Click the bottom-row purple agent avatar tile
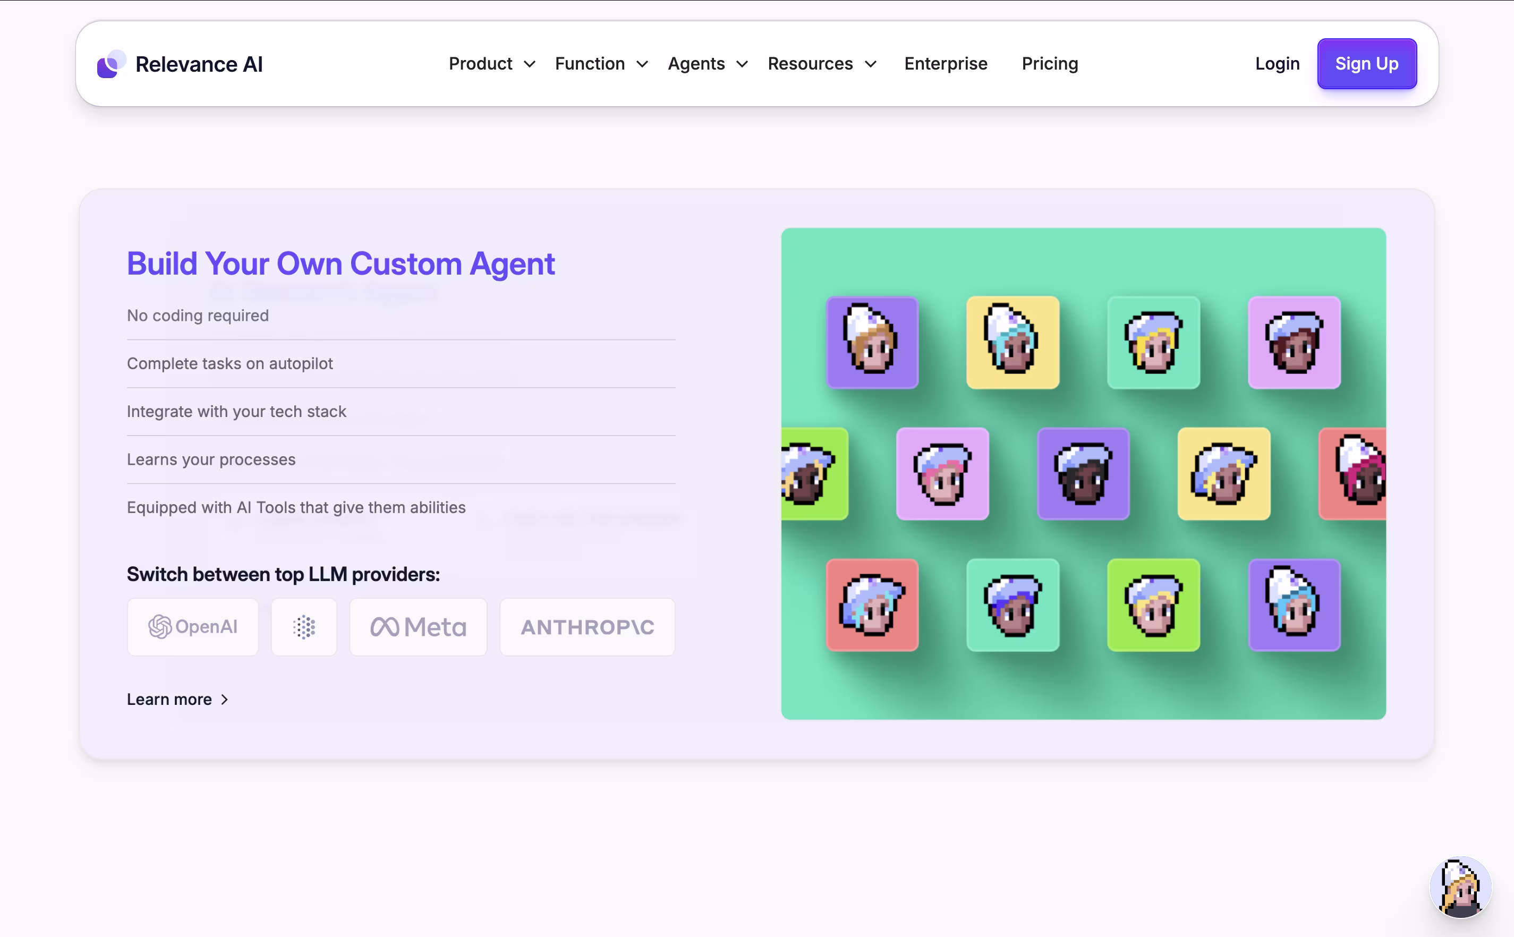The height and width of the screenshot is (937, 1514). (1294, 605)
